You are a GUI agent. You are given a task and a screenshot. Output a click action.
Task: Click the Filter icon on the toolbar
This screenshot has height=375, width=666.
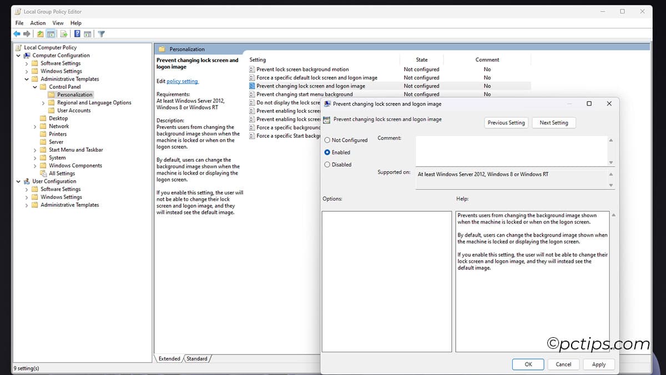click(101, 33)
